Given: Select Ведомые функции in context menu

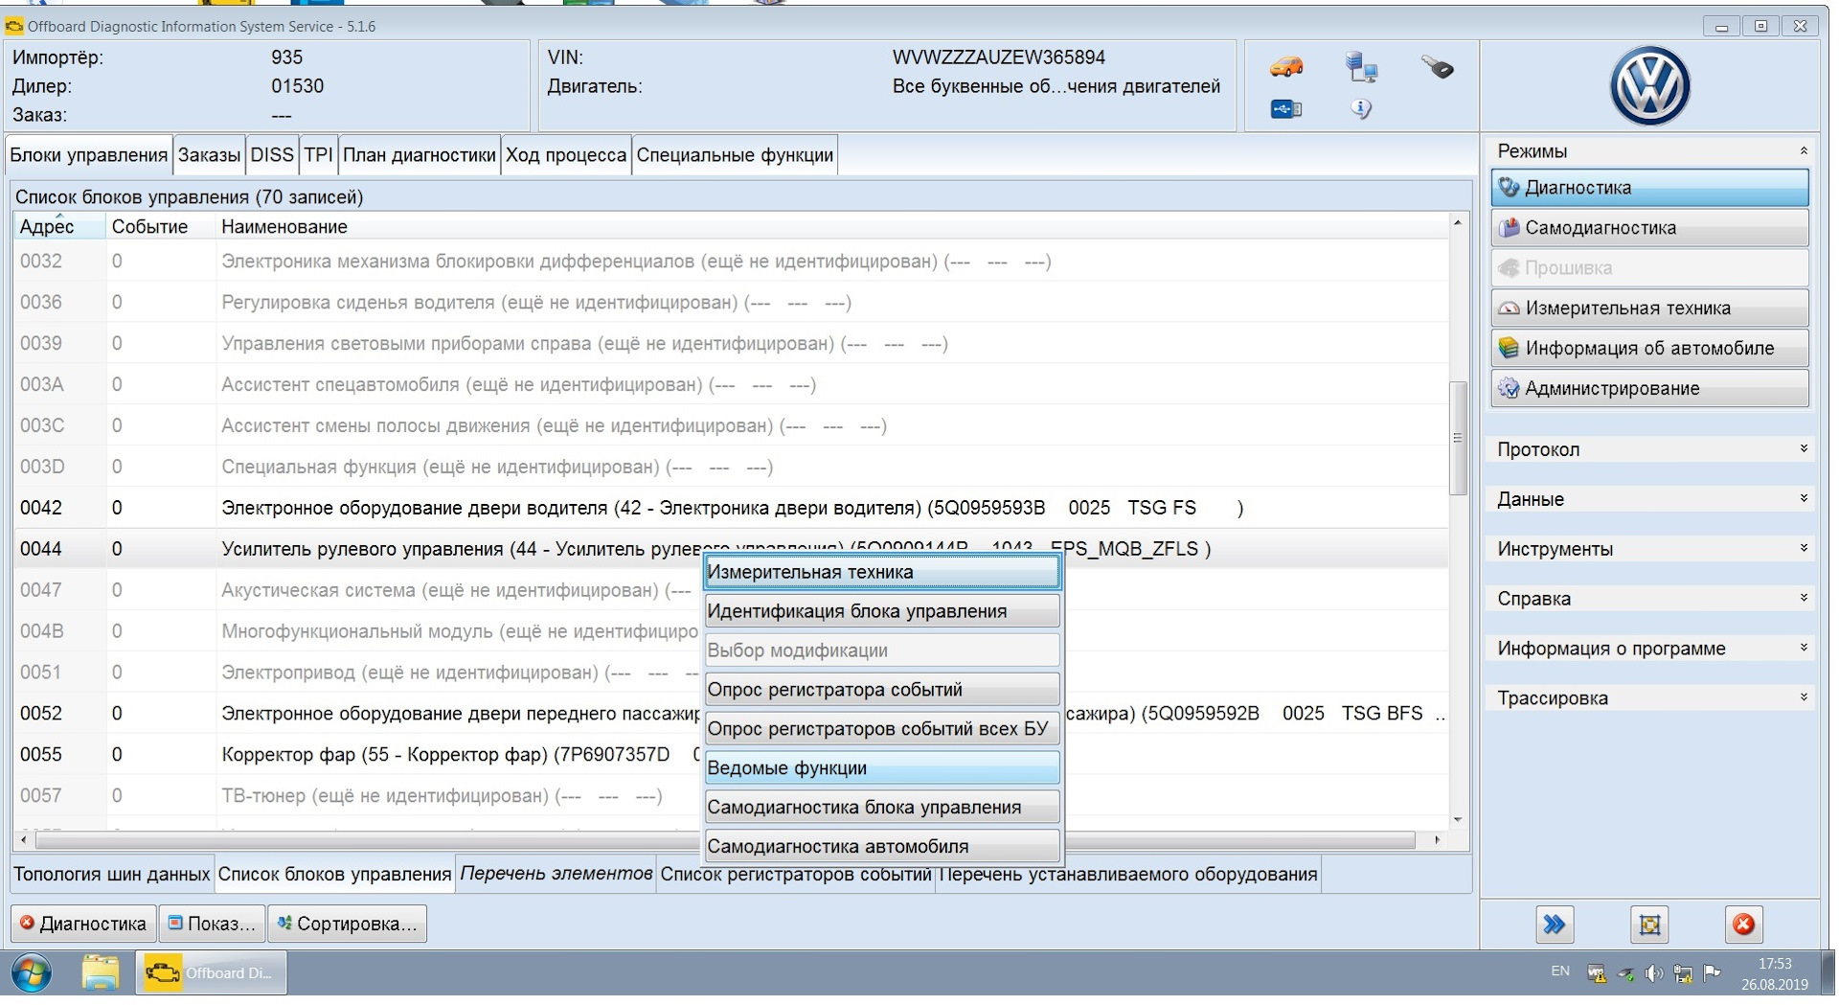Looking at the screenshot, I should (x=882, y=768).
